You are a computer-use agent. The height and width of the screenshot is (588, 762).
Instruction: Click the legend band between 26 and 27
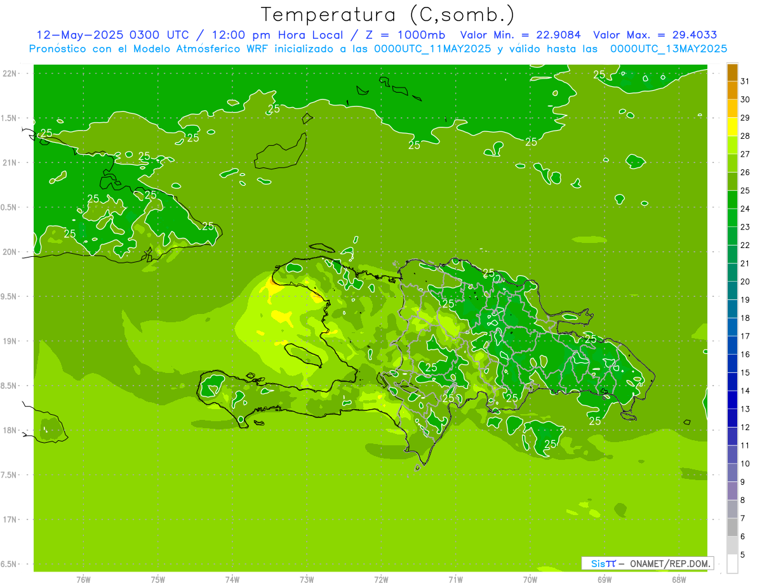coord(732,164)
